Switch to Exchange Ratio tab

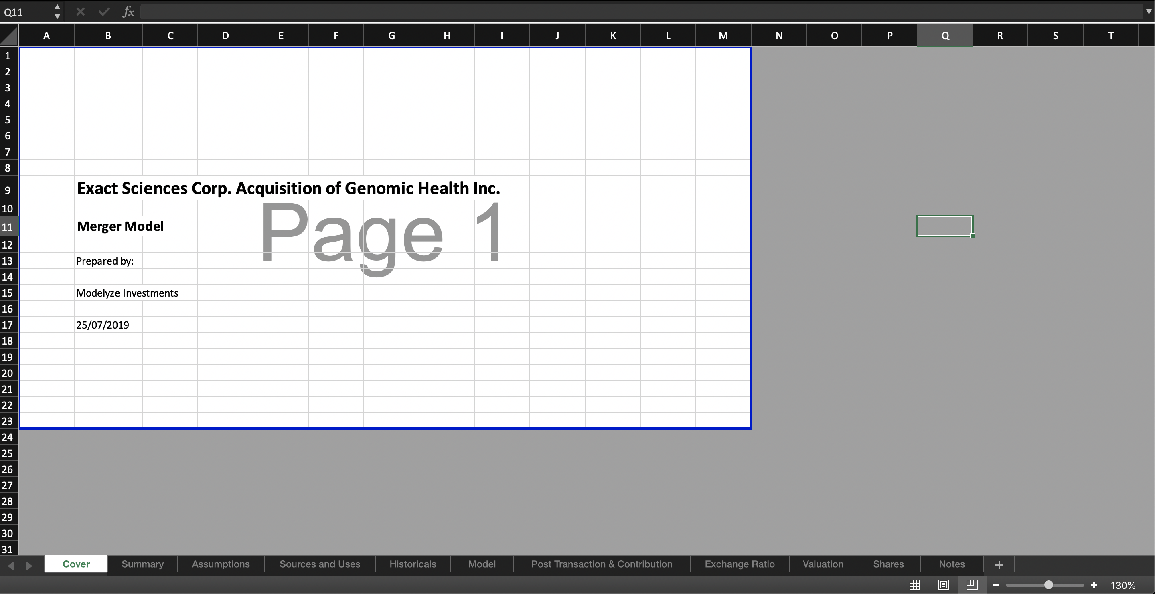(740, 564)
